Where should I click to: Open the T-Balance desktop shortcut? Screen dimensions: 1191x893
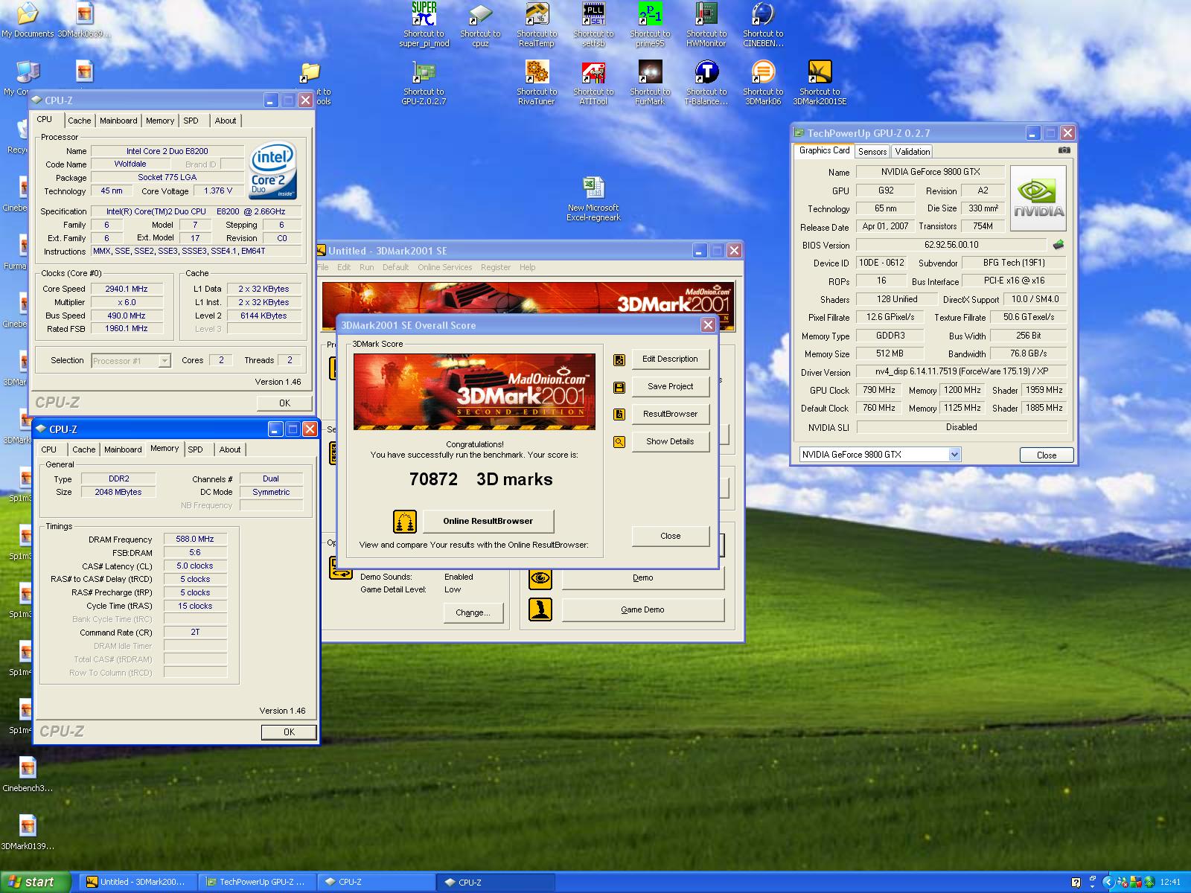point(706,83)
